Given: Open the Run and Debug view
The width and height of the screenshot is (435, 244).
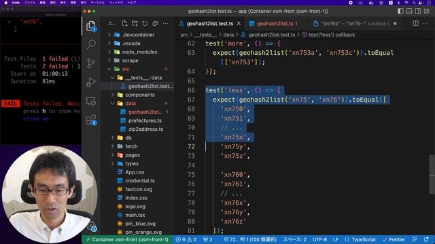Looking at the screenshot, I should coord(91,82).
